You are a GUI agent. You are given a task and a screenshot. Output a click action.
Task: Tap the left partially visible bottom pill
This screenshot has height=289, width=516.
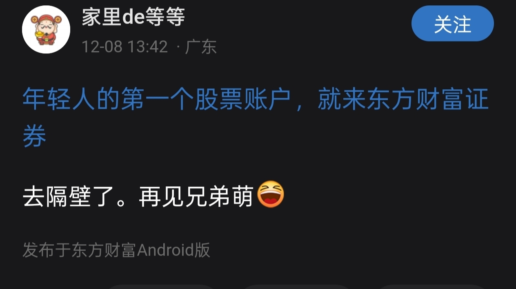coord(161,287)
